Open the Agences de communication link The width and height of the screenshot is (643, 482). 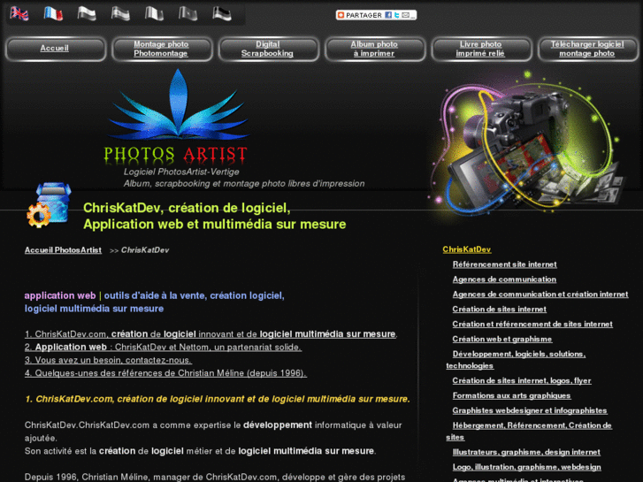504,279
